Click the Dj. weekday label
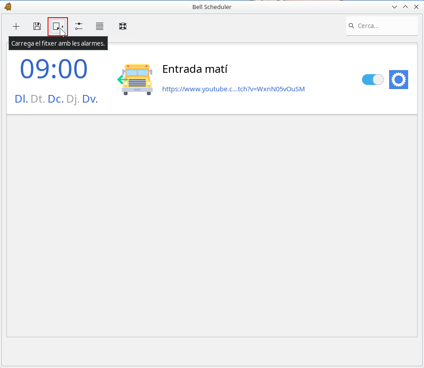This screenshot has height=368, width=424. 73,99
